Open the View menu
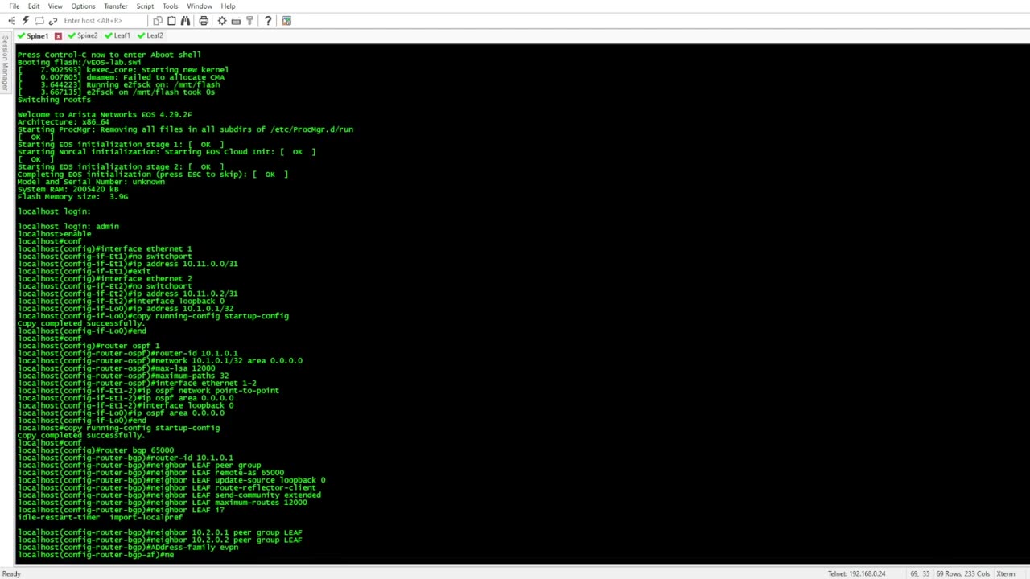 coord(55,6)
